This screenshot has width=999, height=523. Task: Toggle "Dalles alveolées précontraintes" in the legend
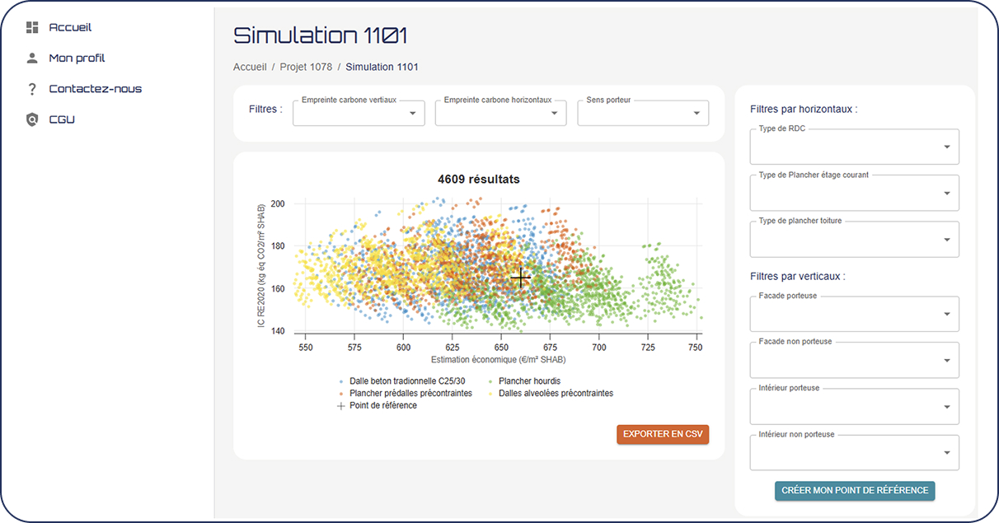pos(552,393)
